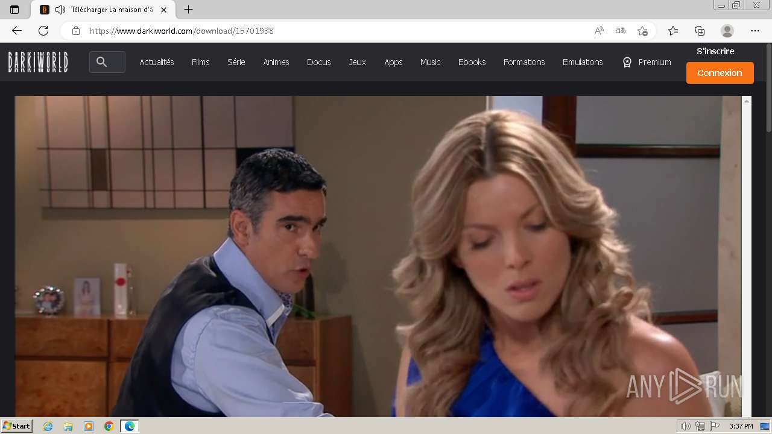Open the Série section
Screen dimensions: 772x434
coord(236,62)
